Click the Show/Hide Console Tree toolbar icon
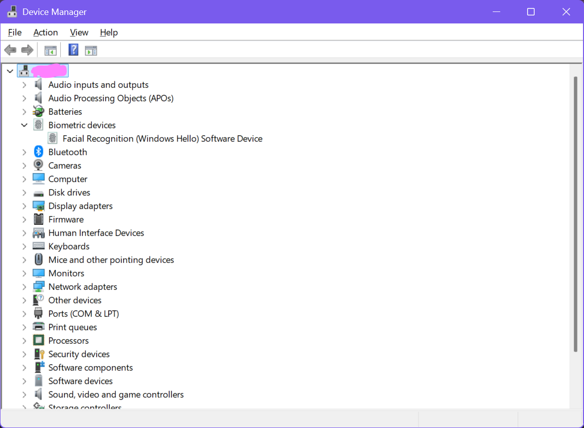Viewport: 584px width, 428px height. tap(50, 50)
